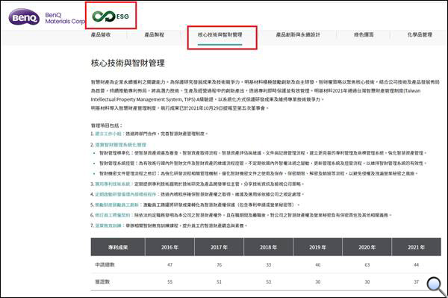448x298 pixels.
Task: Click value 37 in the 獲證數 row
Action: 417,282
